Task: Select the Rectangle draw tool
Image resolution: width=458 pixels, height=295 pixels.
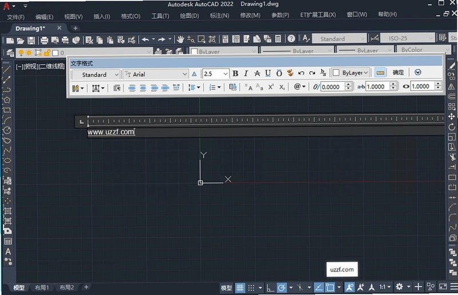Action: (x=7, y=110)
